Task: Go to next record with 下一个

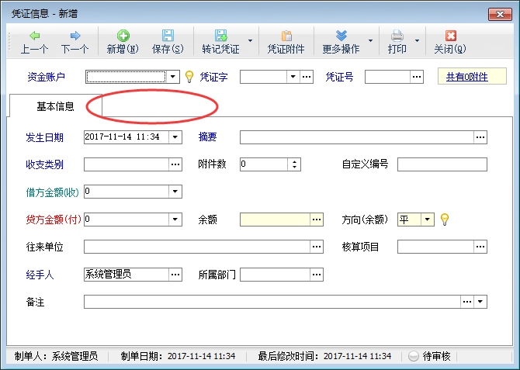Action: tap(75, 36)
